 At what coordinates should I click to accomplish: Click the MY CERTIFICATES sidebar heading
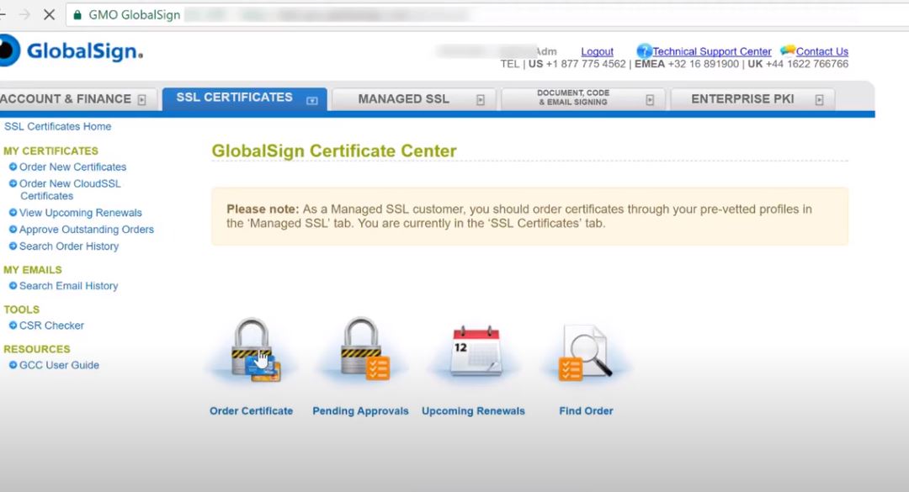click(51, 151)
